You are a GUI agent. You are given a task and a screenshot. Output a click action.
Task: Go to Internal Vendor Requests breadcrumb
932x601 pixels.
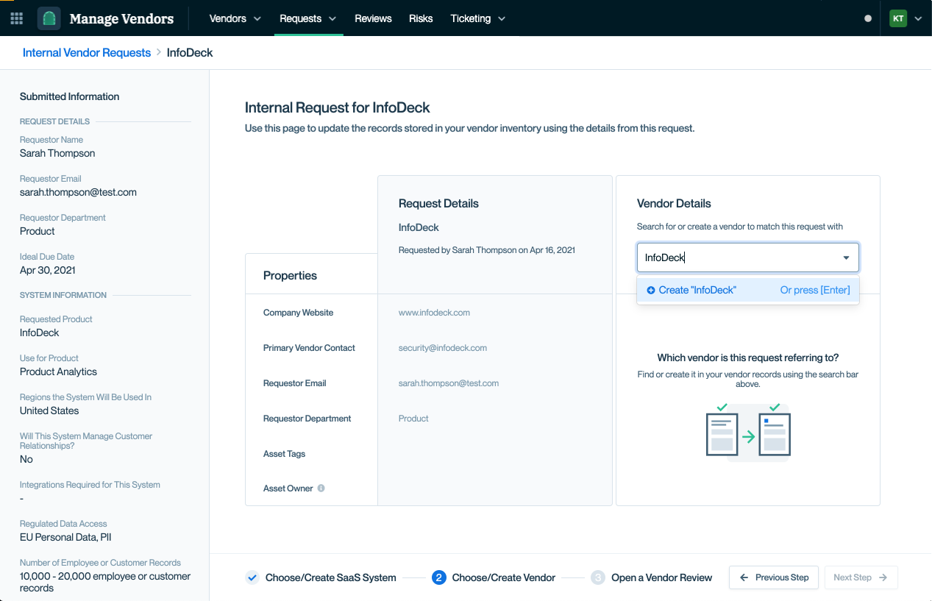click(x=87, y=53)
